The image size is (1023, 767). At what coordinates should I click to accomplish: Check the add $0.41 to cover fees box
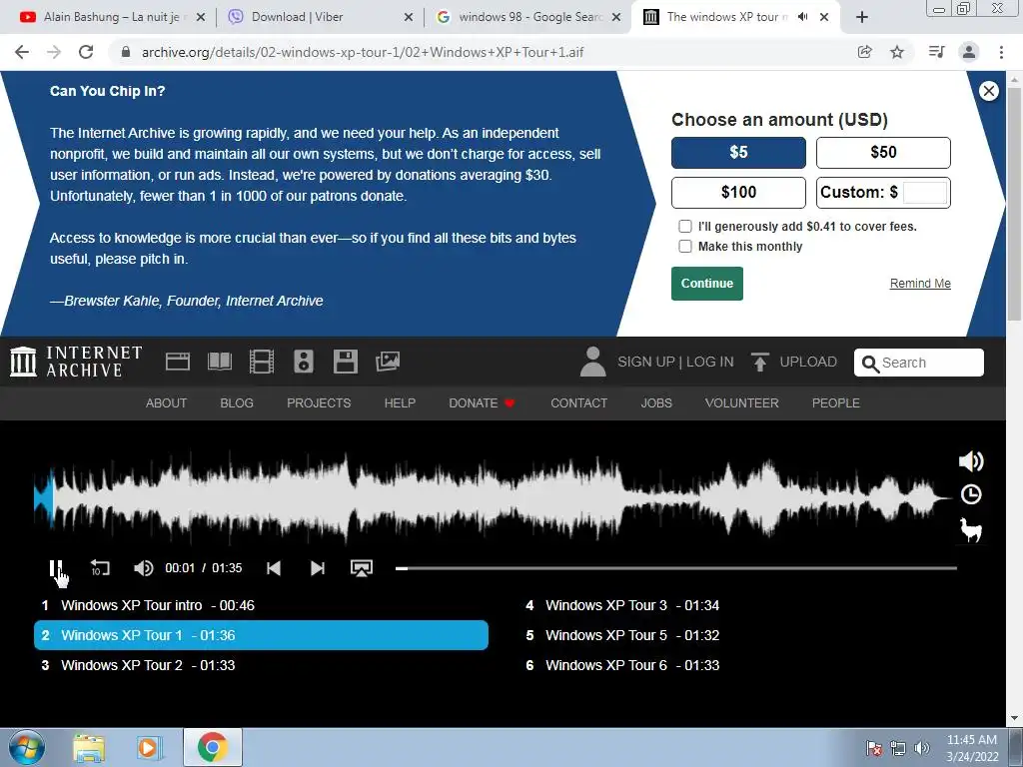(685, 227)
